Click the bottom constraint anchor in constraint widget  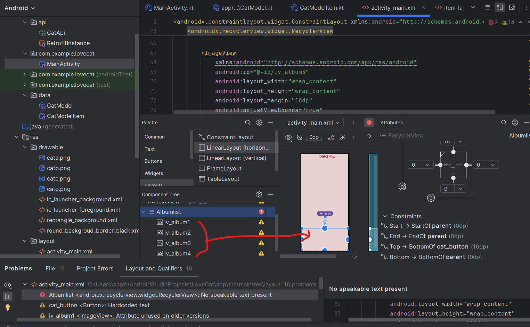point(453,178)
